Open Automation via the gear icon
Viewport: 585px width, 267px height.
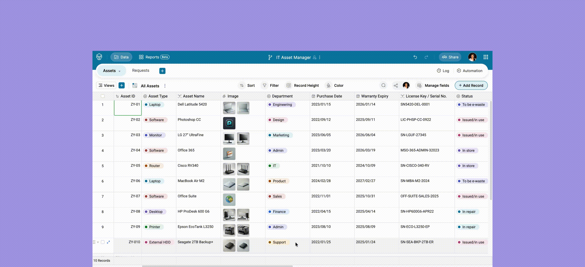pos(459,71)
